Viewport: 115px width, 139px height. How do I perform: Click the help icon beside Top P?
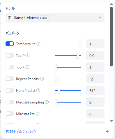pyautogui.click(x=27, y=55)
